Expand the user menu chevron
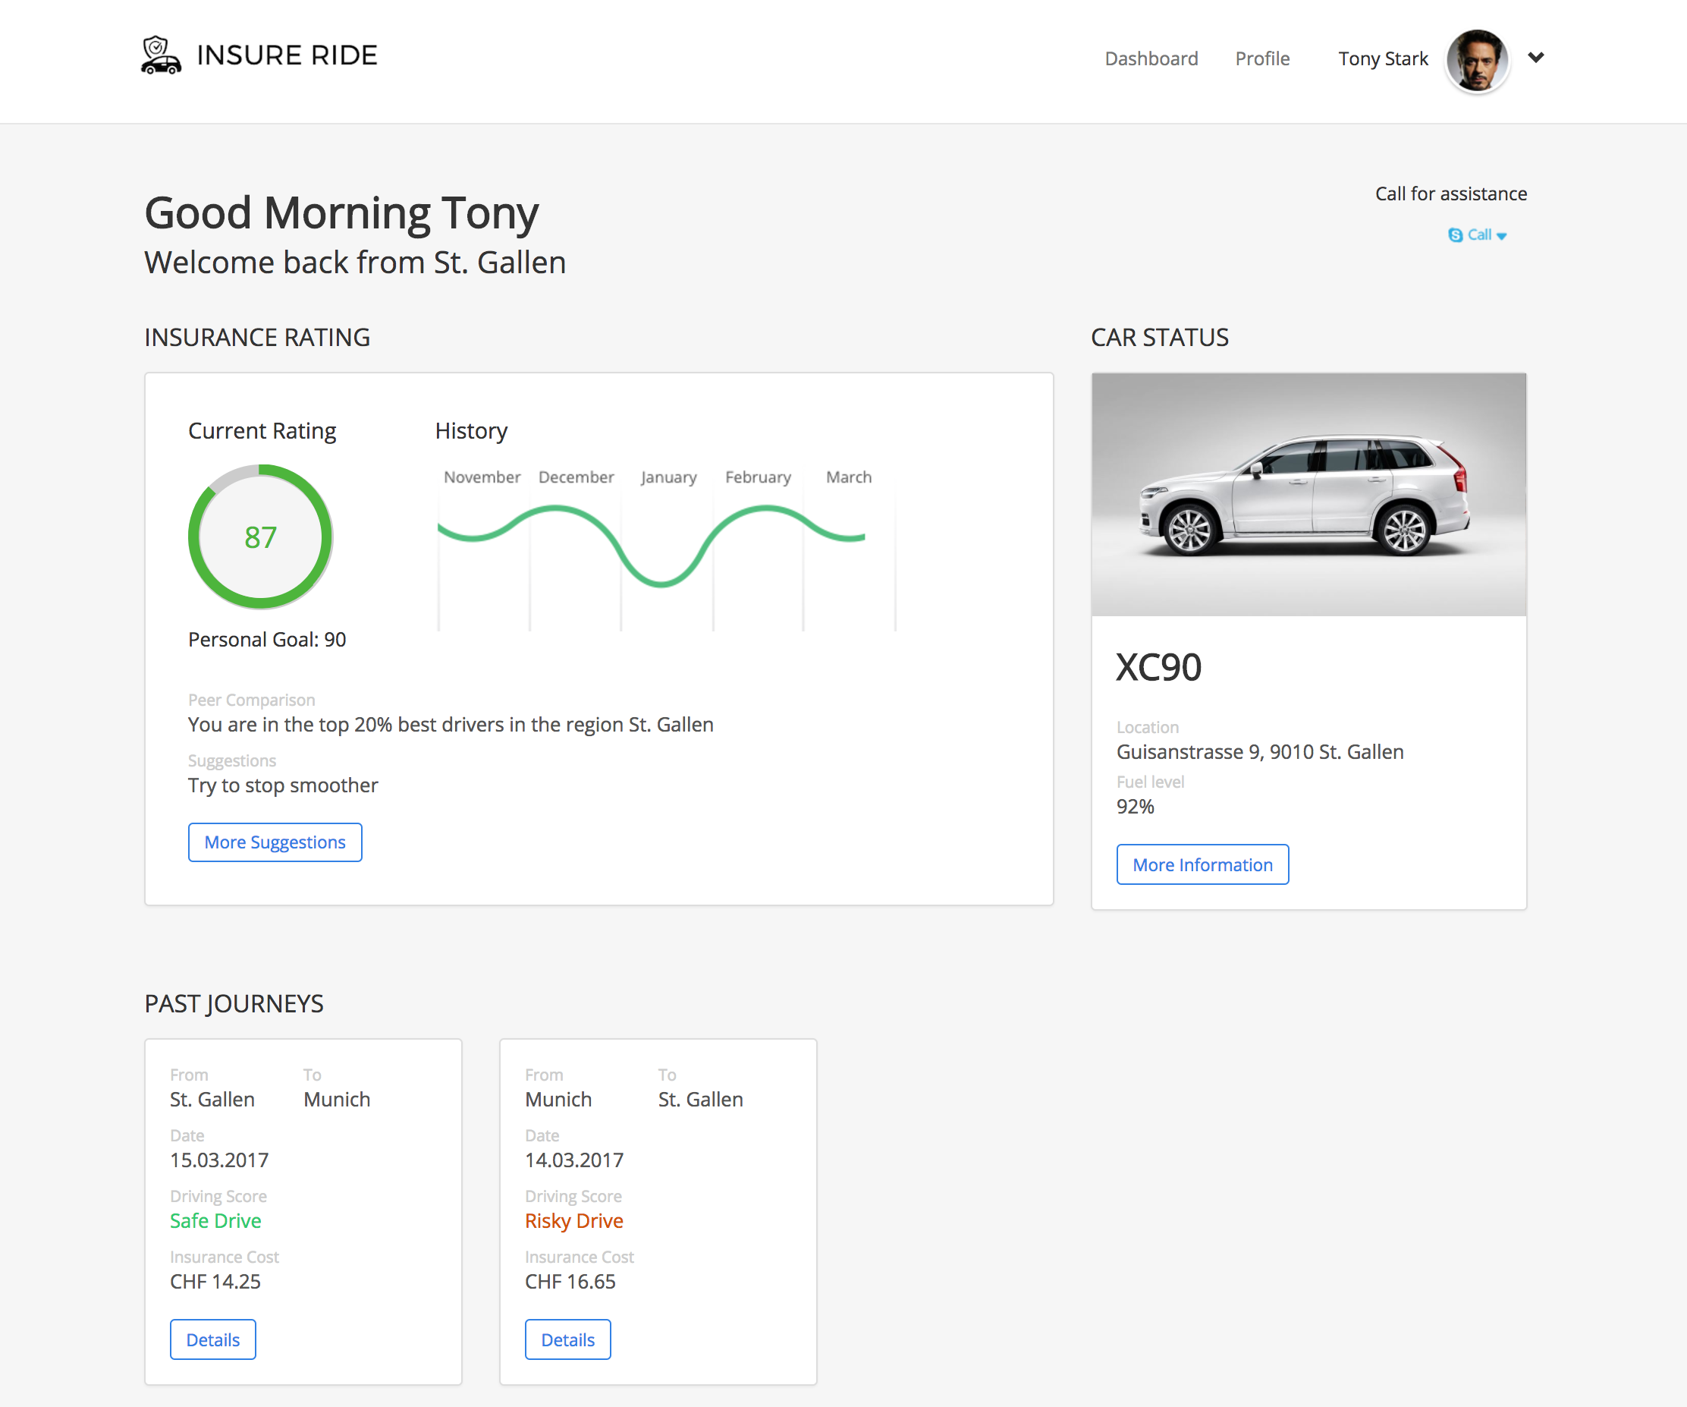1687x1407 pixels. coord(1535,57)
